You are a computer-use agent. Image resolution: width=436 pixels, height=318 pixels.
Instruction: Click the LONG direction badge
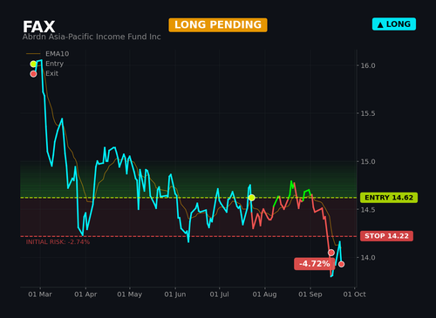click(394, 24)
